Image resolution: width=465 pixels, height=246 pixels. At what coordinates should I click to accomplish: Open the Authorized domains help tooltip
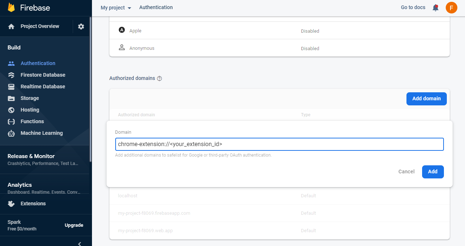(x=159, y=78)
